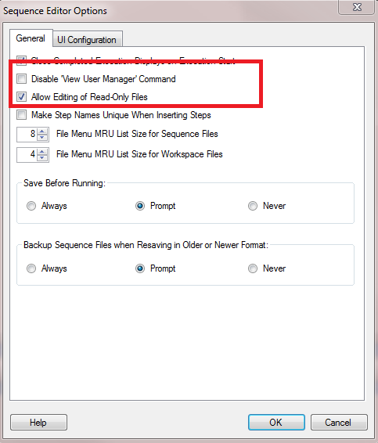Choose Never for Backup Sequence Files

click(253, 268)
